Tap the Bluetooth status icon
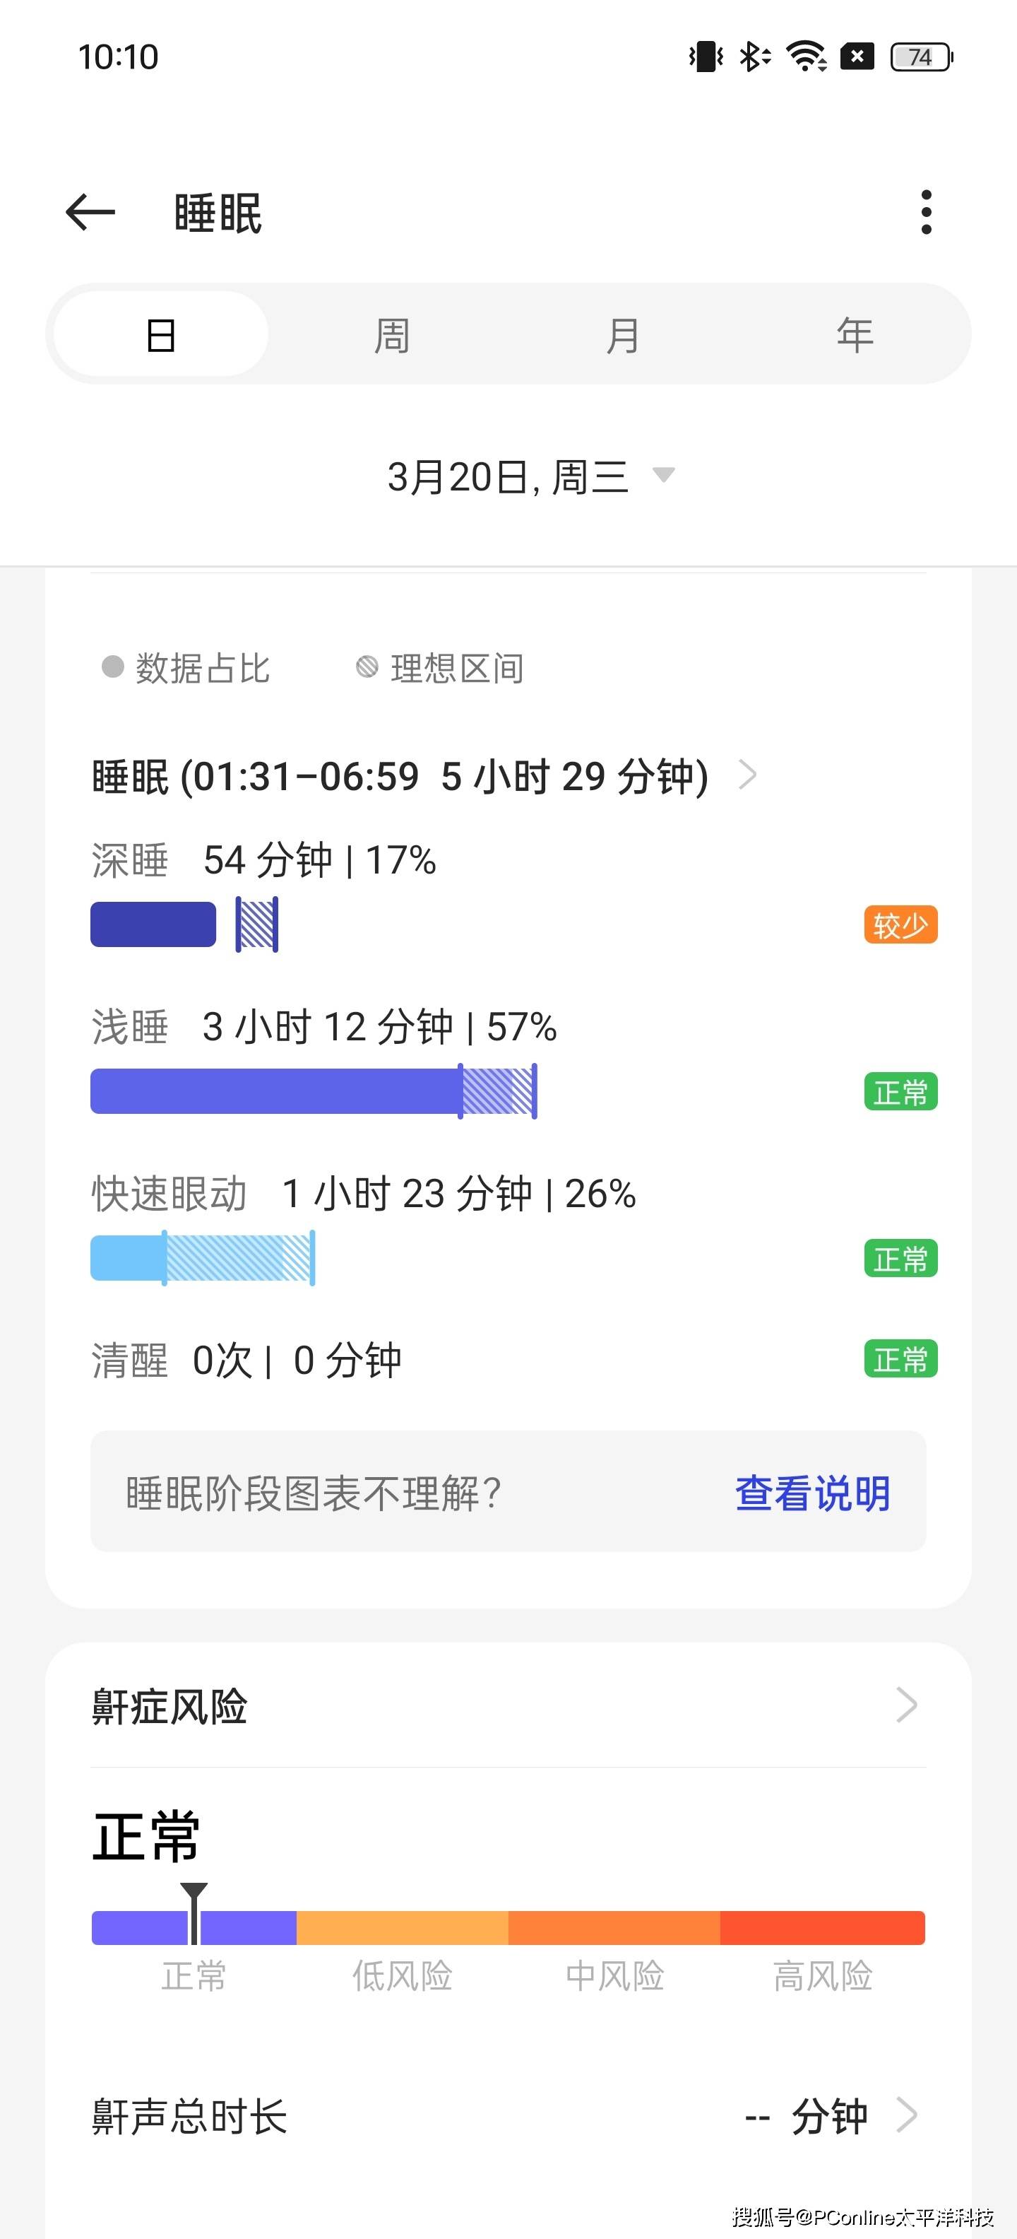 (x=754, y=57)
